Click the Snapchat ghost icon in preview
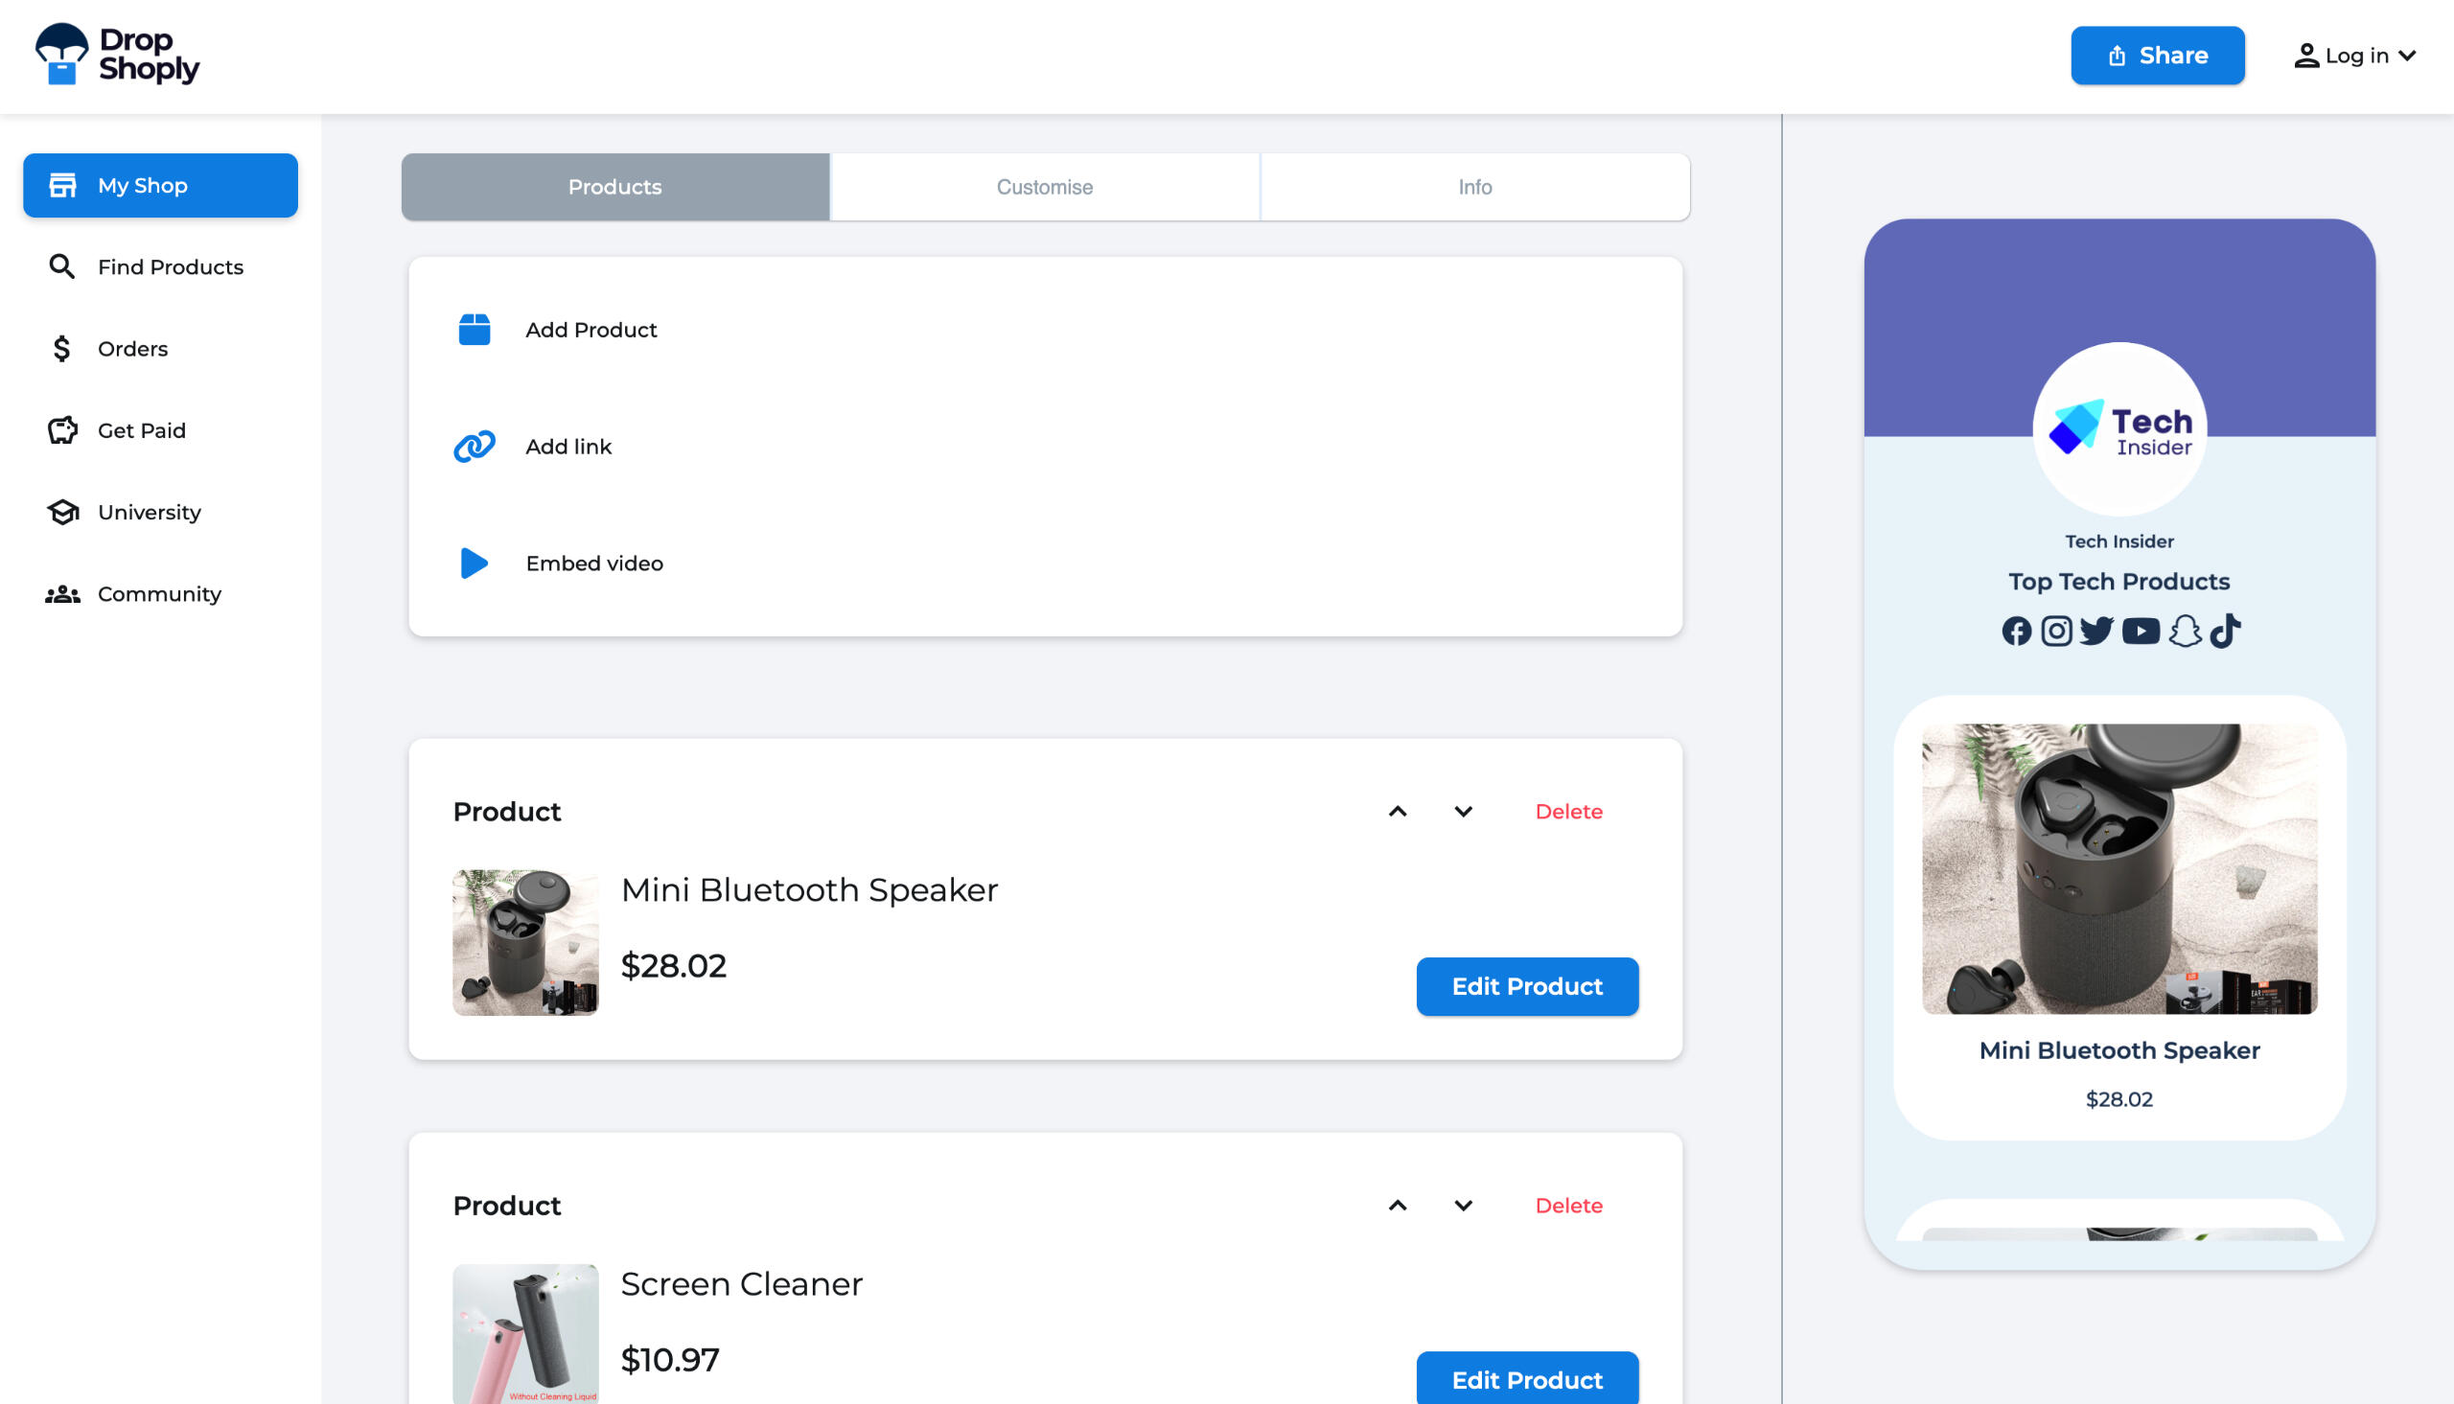 (2185, 632)
